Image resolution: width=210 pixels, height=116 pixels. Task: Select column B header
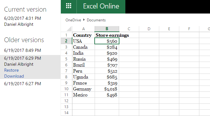107,29
